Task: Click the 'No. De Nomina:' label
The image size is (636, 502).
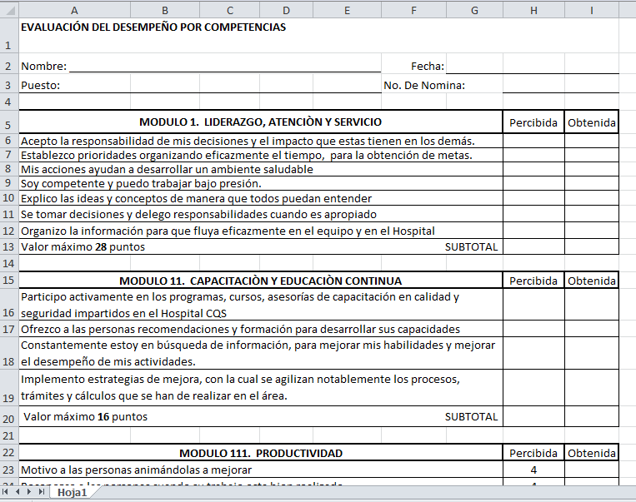Action: click(424, 86)
